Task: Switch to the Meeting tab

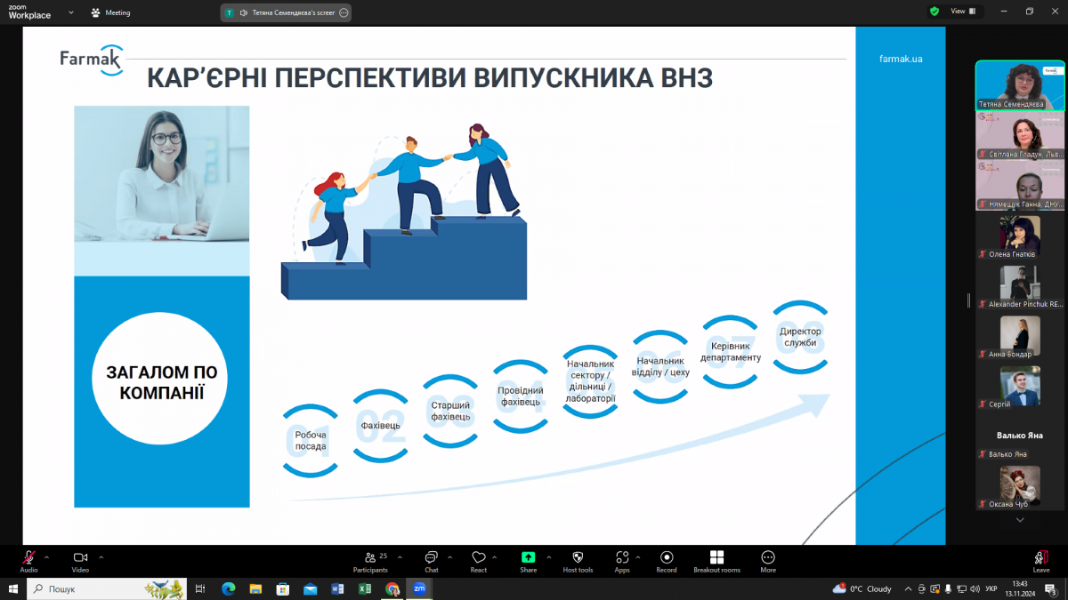Action: point(110,12)
